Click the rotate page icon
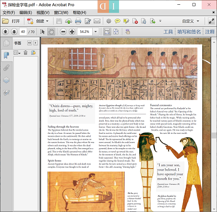 coord(143,21)
